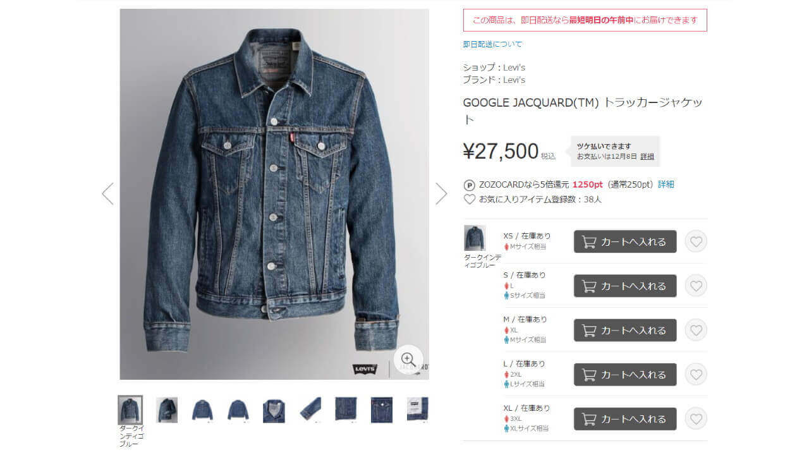Show next product image with right arrow
809x455 pixels.
tap(441, 193)
